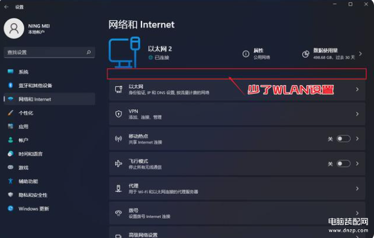Click the VPN shield icon
Image resolution: width=374 pixels, height=238 pixels.
click(x=119, y=114)
